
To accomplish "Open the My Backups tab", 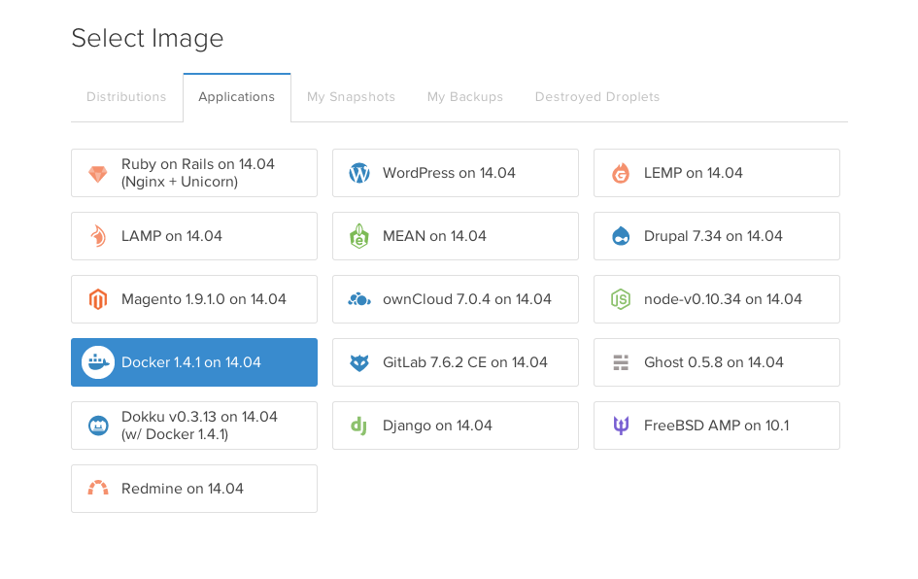I will coord(464,96).
